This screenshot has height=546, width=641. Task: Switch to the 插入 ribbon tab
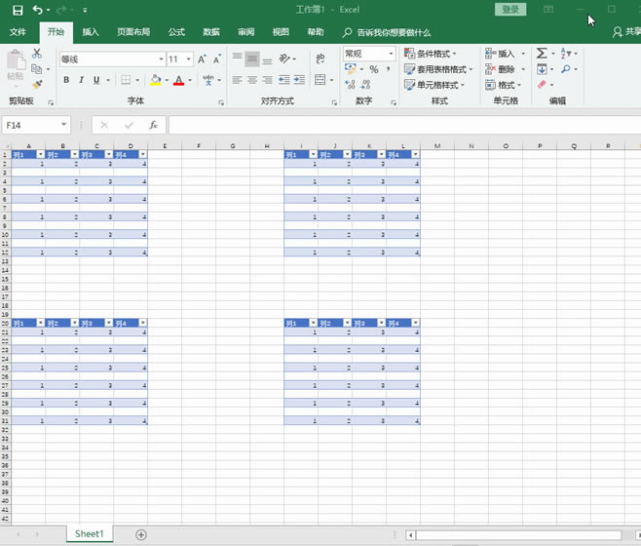point(91,32)
